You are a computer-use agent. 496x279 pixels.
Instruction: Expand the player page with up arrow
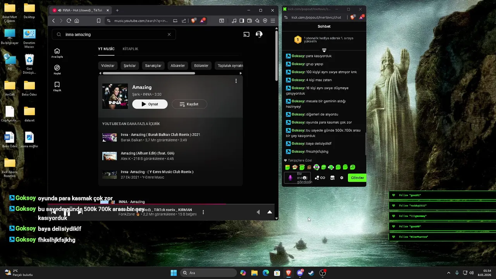point(270,212)
